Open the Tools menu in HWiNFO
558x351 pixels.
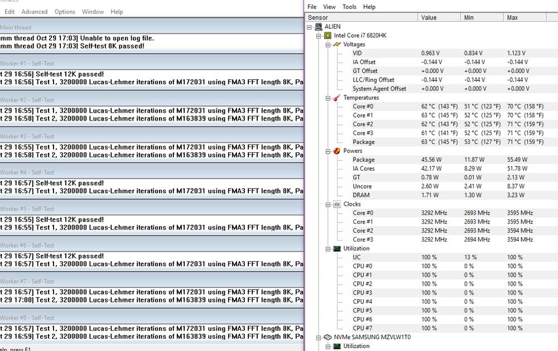coord(349,7)
